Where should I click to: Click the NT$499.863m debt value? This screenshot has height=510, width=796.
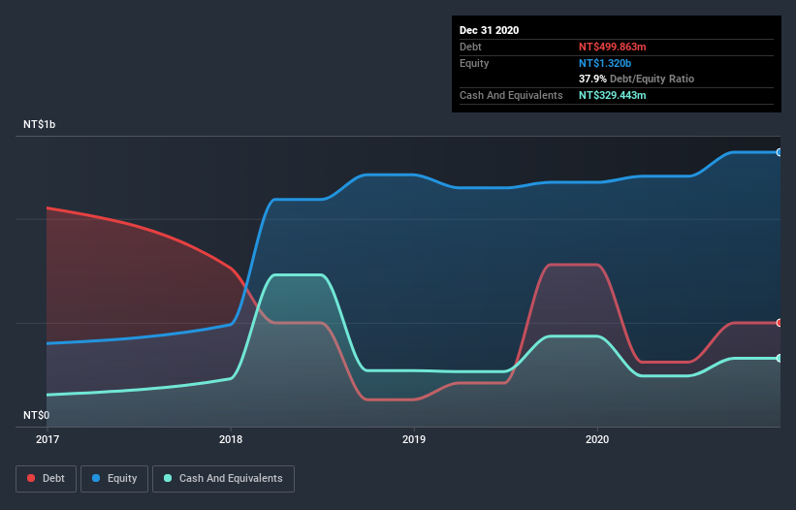[x=612, y=47]
